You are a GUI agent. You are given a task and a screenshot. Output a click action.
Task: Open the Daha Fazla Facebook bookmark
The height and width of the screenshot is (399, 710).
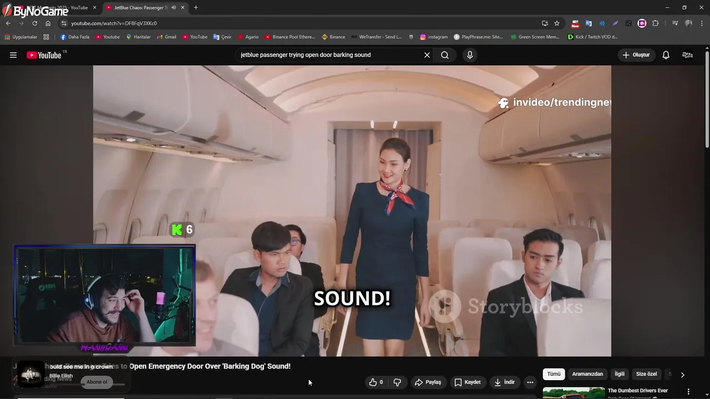[75, 37]
